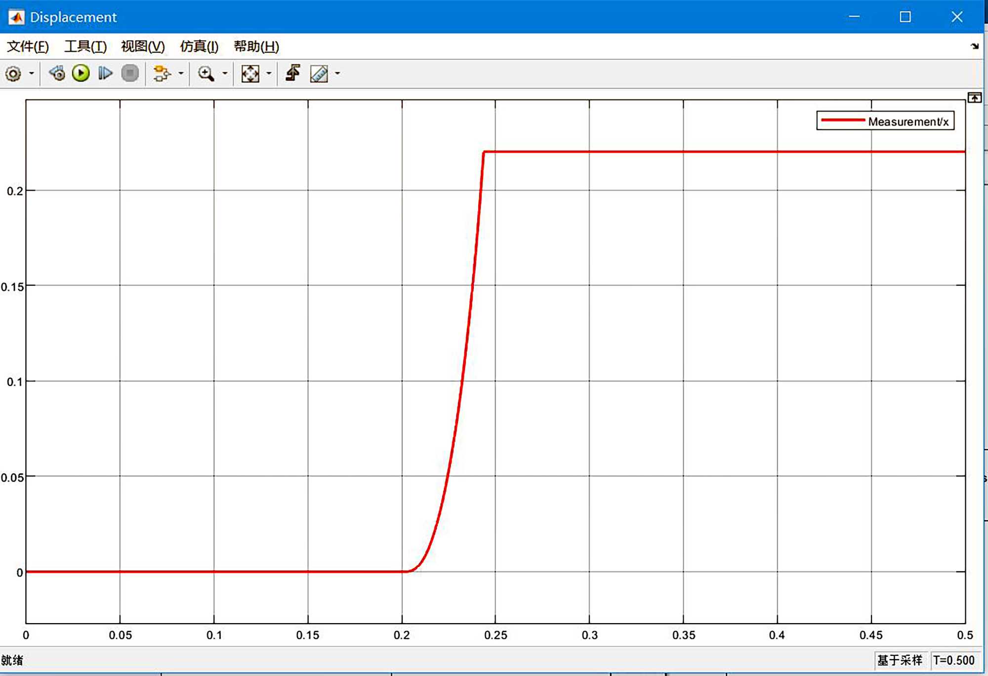Open the cursor measurements ruler icon
988x676 pixels.
(x=319, y=74)
